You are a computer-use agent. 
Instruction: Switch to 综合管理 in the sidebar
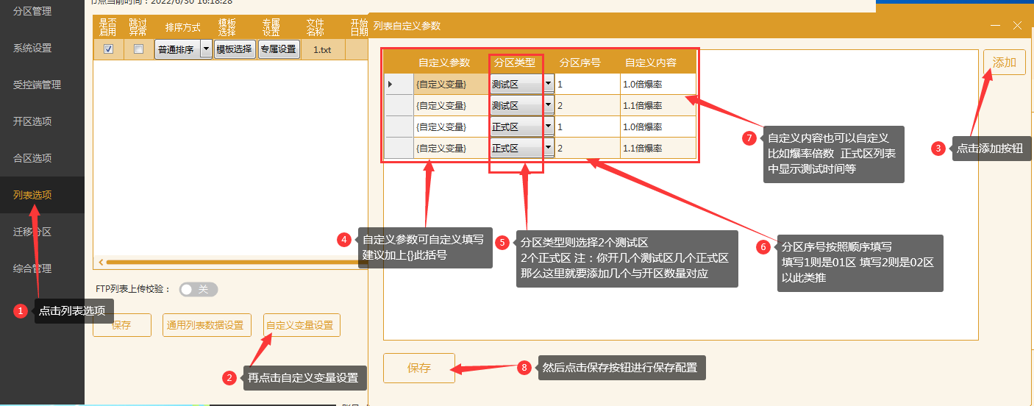pos(32,268)
